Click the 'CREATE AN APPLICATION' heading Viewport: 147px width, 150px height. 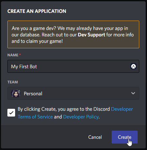point(37,11)
